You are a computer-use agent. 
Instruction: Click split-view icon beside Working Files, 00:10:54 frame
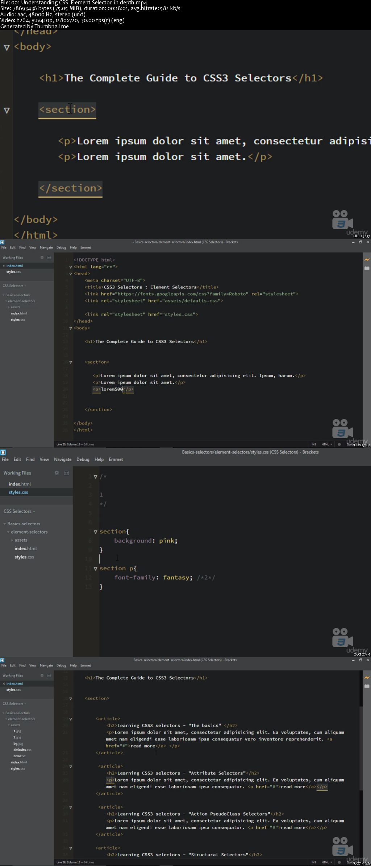(x=66, y=473)
